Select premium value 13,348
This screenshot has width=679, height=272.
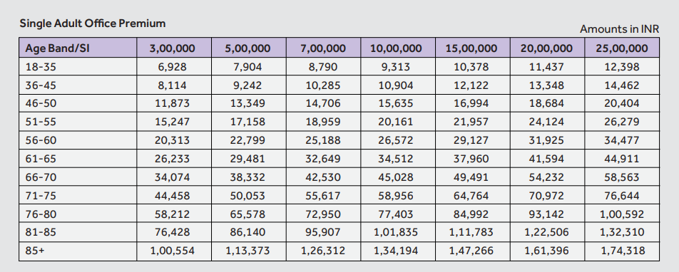click(546, 85)
